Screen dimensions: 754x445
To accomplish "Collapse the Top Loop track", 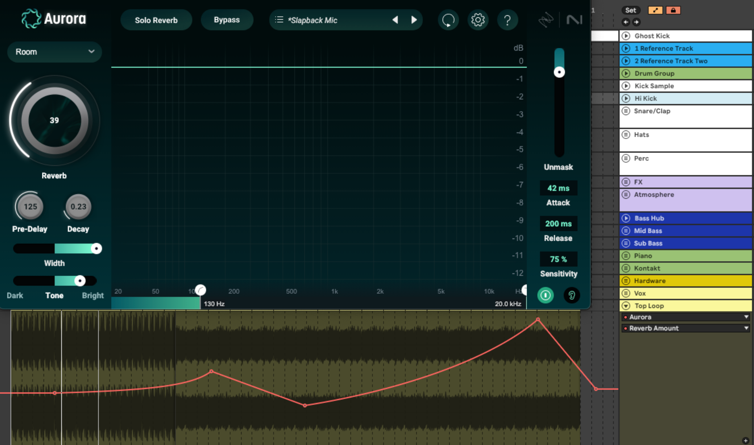I will (626, 306).
